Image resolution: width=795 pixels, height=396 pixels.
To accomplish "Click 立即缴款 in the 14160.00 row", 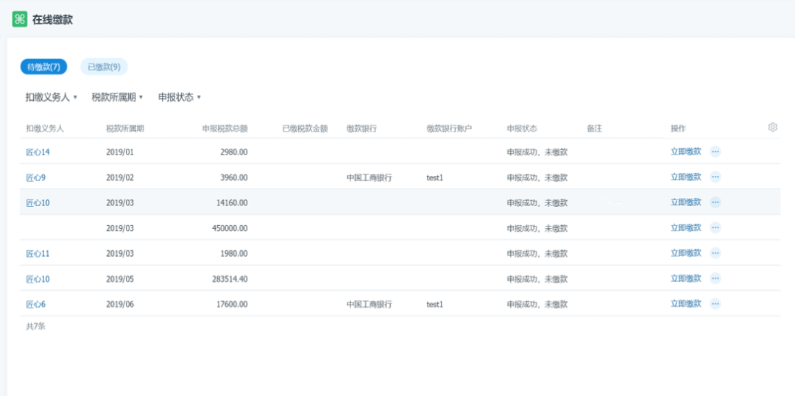I will [685, 202].
